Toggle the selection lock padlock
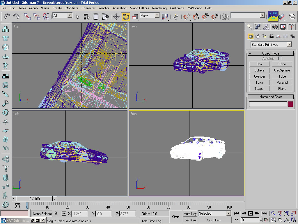The height and width of the screenshot is (224, 298). 56,213
